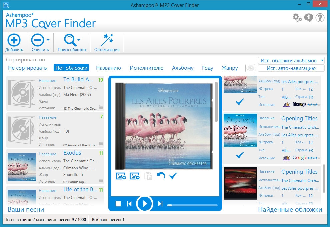
Task: Select Нет обложки sort option
Action: coord(71,68)
